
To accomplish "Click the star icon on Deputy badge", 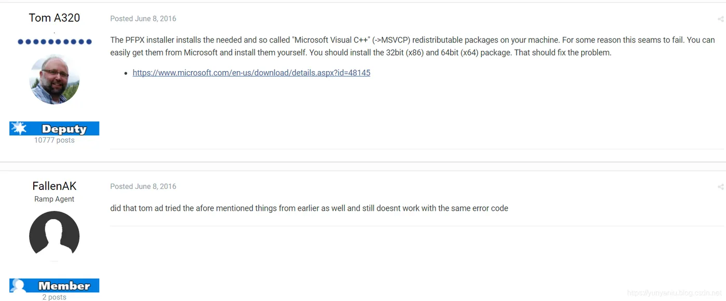I will tap(19, 128).
